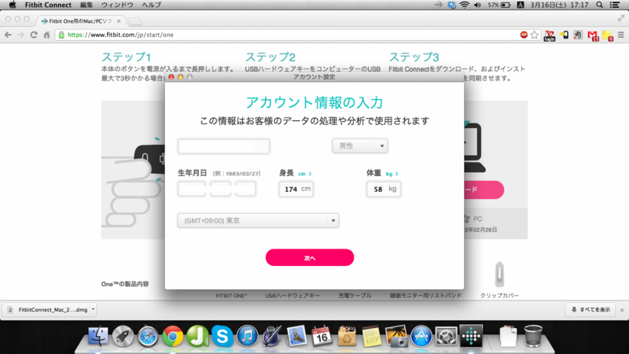Bookmark page with the star icon

(535, 35)
